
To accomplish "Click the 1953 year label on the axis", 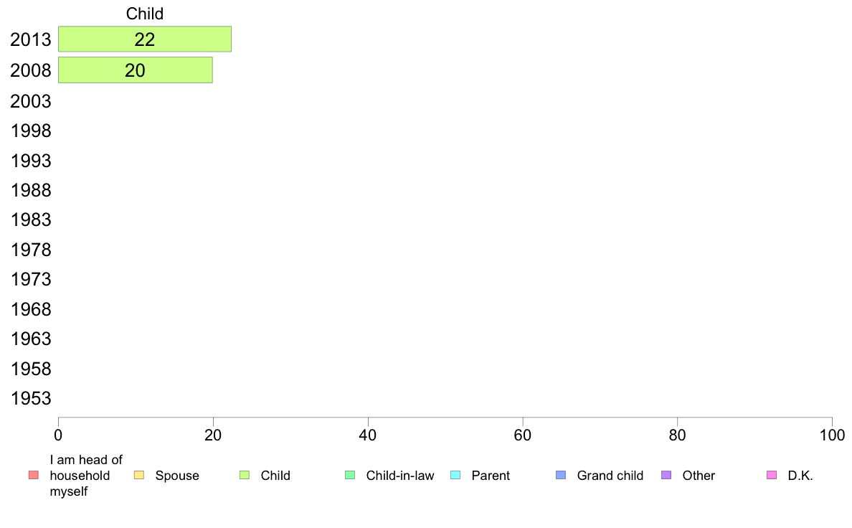I will click(x=31, y=398).
